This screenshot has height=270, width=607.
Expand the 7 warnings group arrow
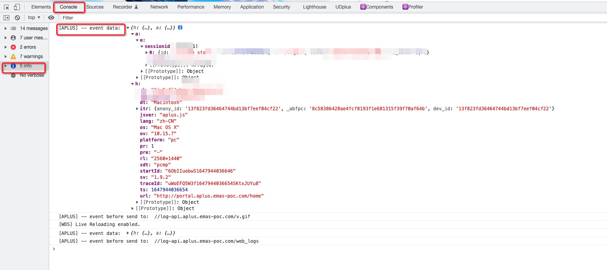(5, 56)
